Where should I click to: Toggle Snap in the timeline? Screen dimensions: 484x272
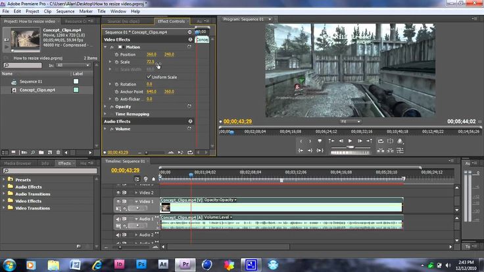137,179
